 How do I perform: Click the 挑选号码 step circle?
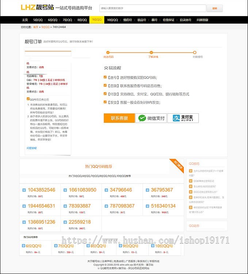tap(108, 52)
